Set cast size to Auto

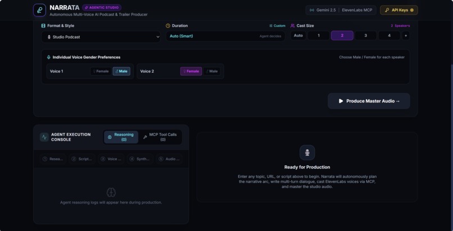298,35
